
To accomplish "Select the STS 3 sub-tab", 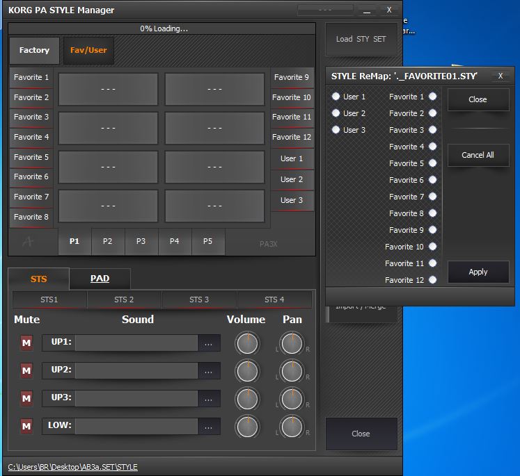I will 199,299.
